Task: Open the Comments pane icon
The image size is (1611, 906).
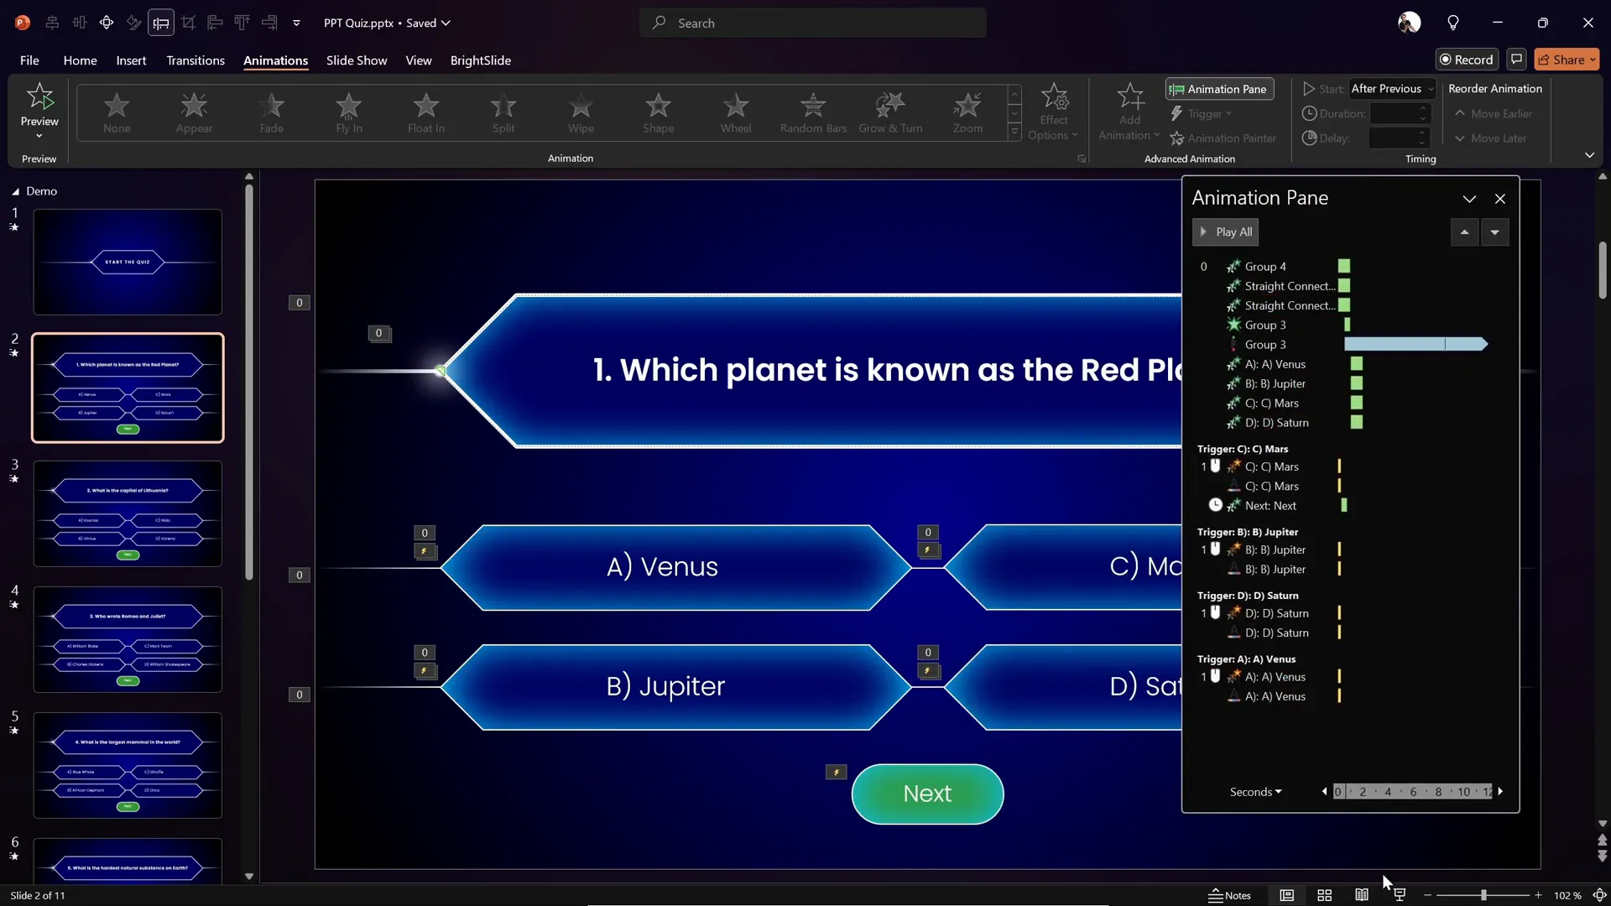Action: (x=1516, y=60)
